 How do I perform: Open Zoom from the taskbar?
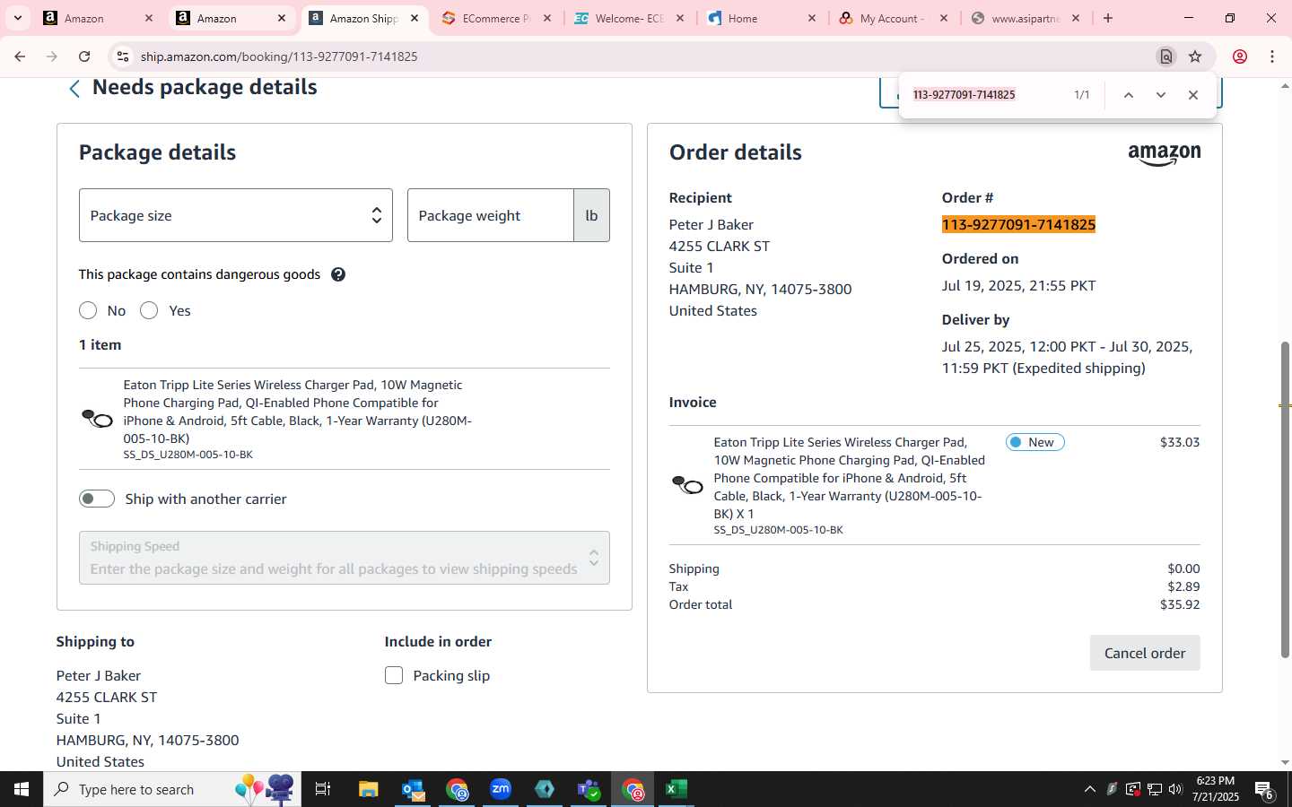[x=501, y=789]
